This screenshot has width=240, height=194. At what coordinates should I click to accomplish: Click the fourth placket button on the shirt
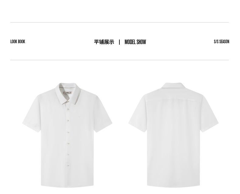(68, 144)
